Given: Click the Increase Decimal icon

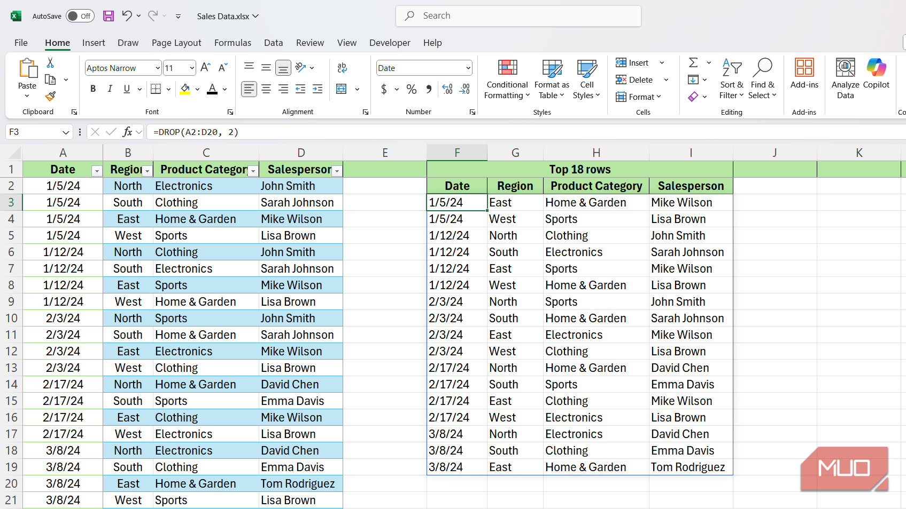Looking at the screenshot, I should click(448, 89).
